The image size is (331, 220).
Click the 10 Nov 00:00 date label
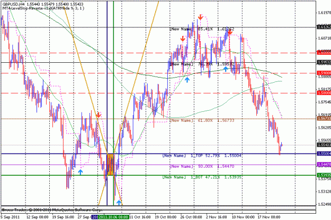point(243,217)
